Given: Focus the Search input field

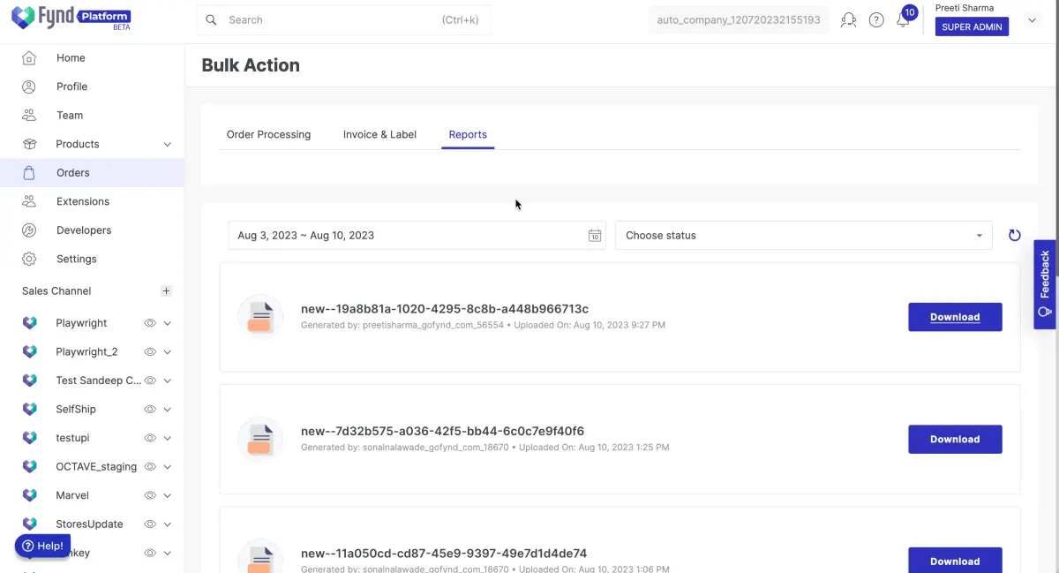Looking at the screenshot, I should tap(343, 19).
